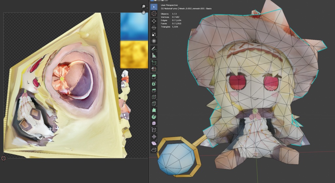
Task: Activate the Poly Build tool
Action: tap(154, 110)
